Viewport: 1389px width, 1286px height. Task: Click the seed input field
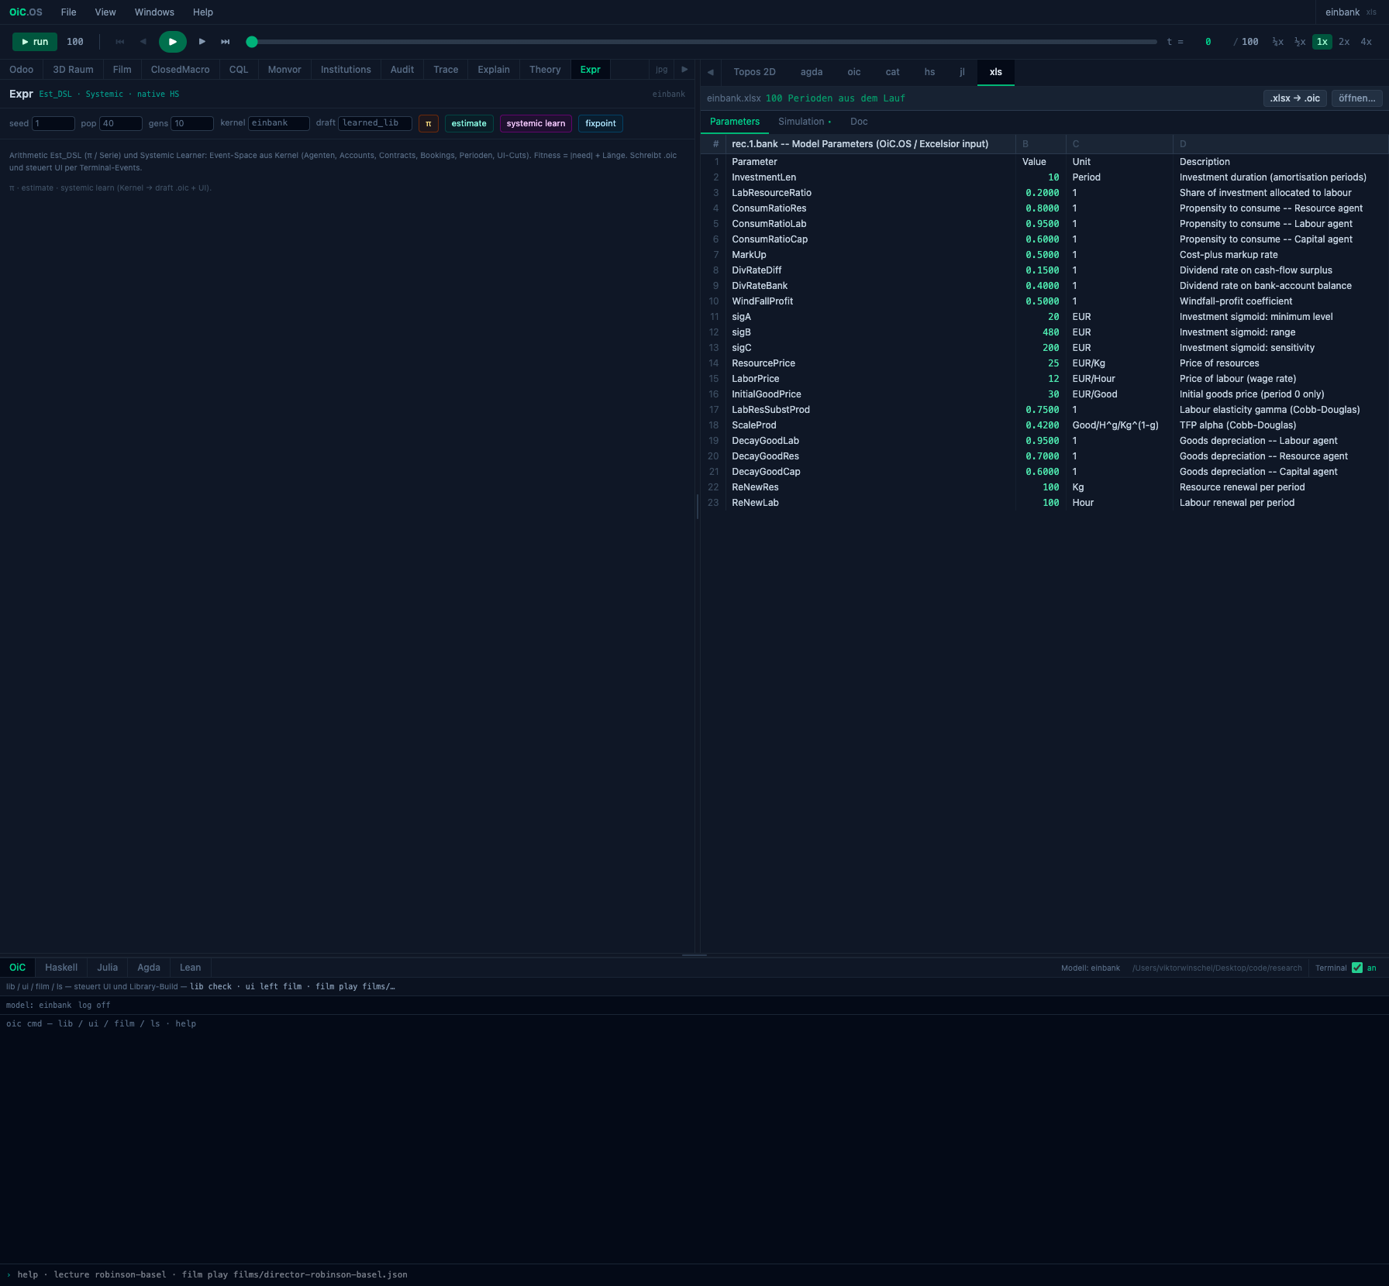(53, 123)
